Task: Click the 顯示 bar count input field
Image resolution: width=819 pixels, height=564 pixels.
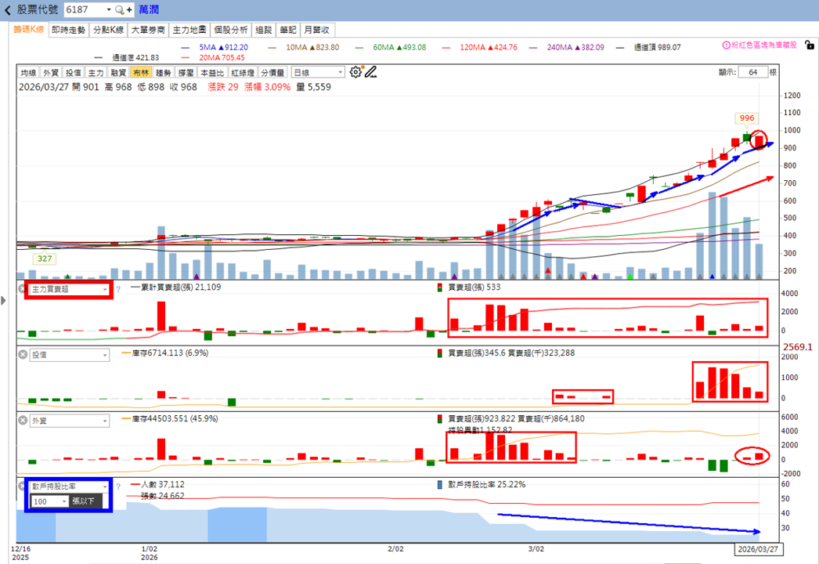Action: click(752, 72)
